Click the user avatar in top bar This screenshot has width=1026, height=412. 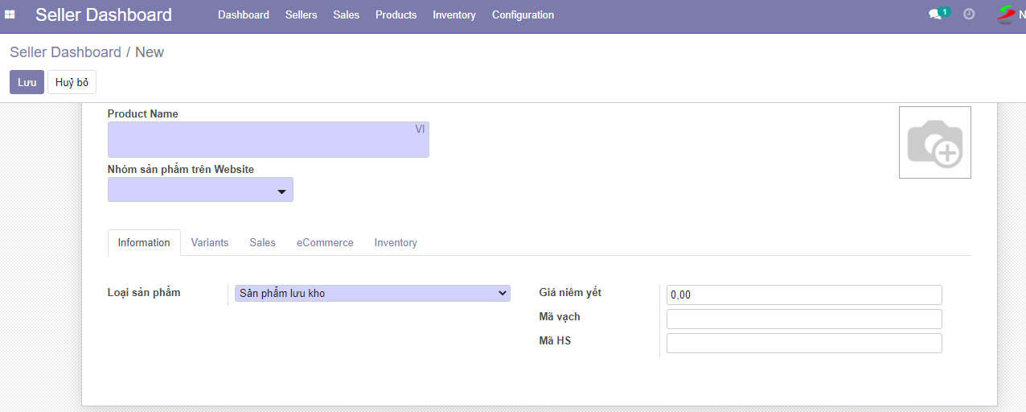pyautogui.click(x=1007, y=14)
